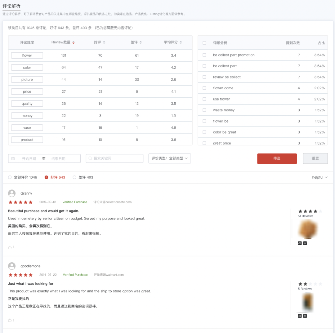Sort by 平均评分 column sort arrows
The height and width of the screenshot is (333, 335).
(181, 42)
